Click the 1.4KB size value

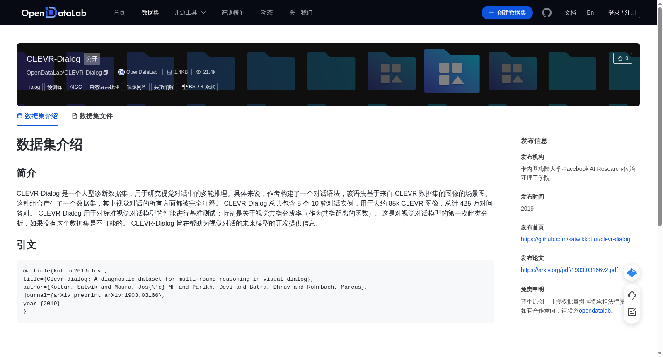pyautogui.click(x=181, y=72)
